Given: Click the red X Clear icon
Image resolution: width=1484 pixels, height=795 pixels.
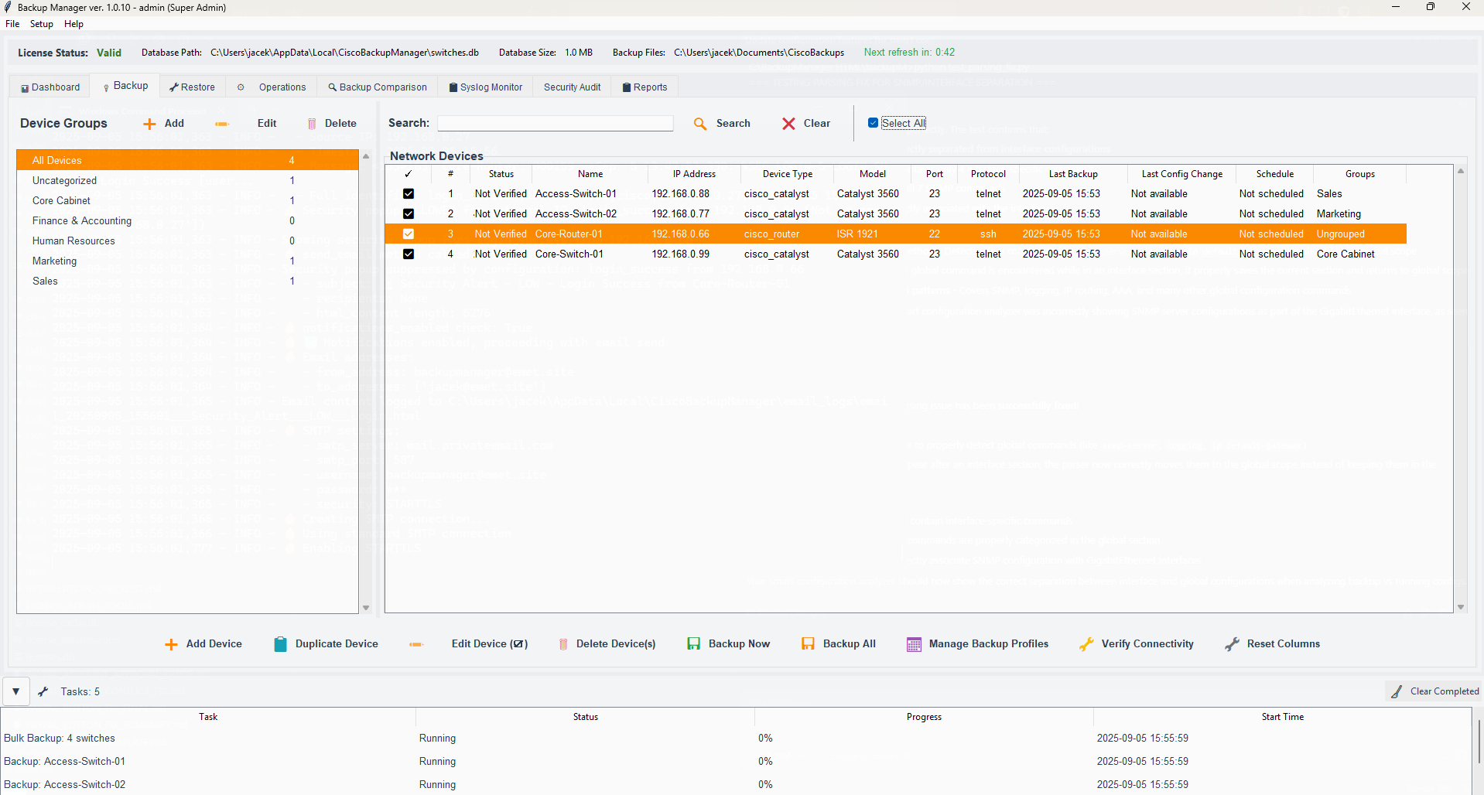Looking at the screenshot, I should [x=788, y=124].
